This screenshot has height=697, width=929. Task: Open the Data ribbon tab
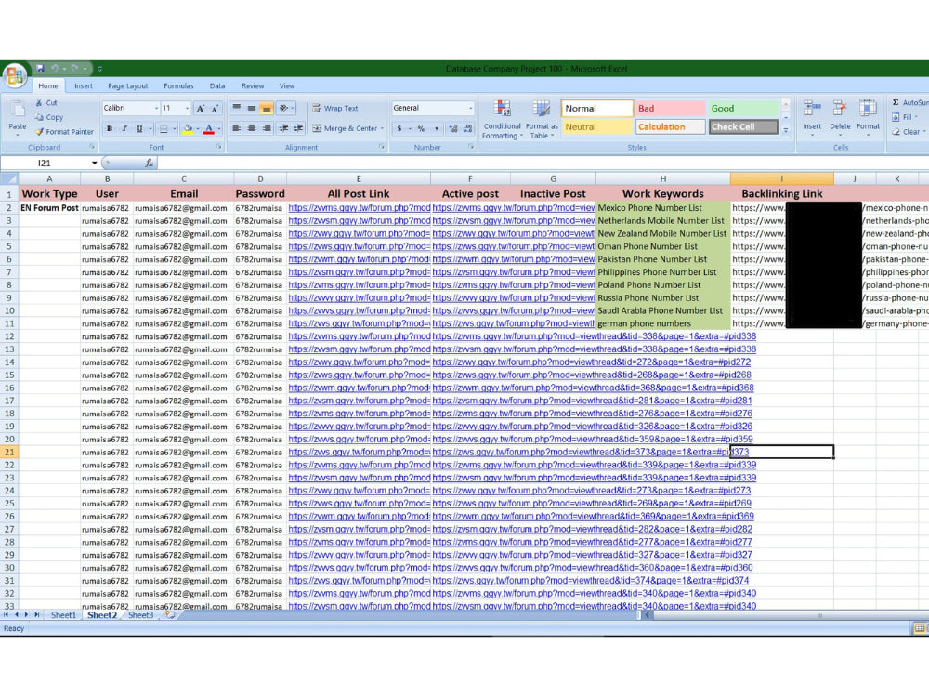pos(217,85)
